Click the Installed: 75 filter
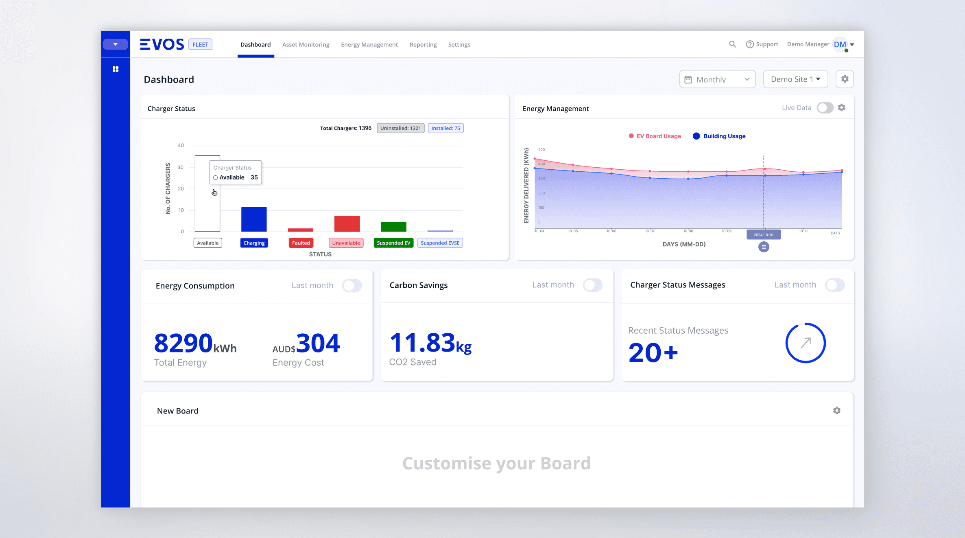The height and width of the screenshot is (538, 965). 445,128
